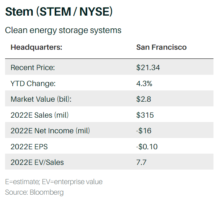Viewport: 220px width, 199px height.
Task: Click the 2022E Sales (mil) label
Action: pyautogui.click(x=40, y=115)
